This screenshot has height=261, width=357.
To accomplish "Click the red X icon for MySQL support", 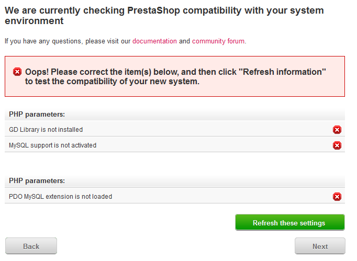I will 337,145.
